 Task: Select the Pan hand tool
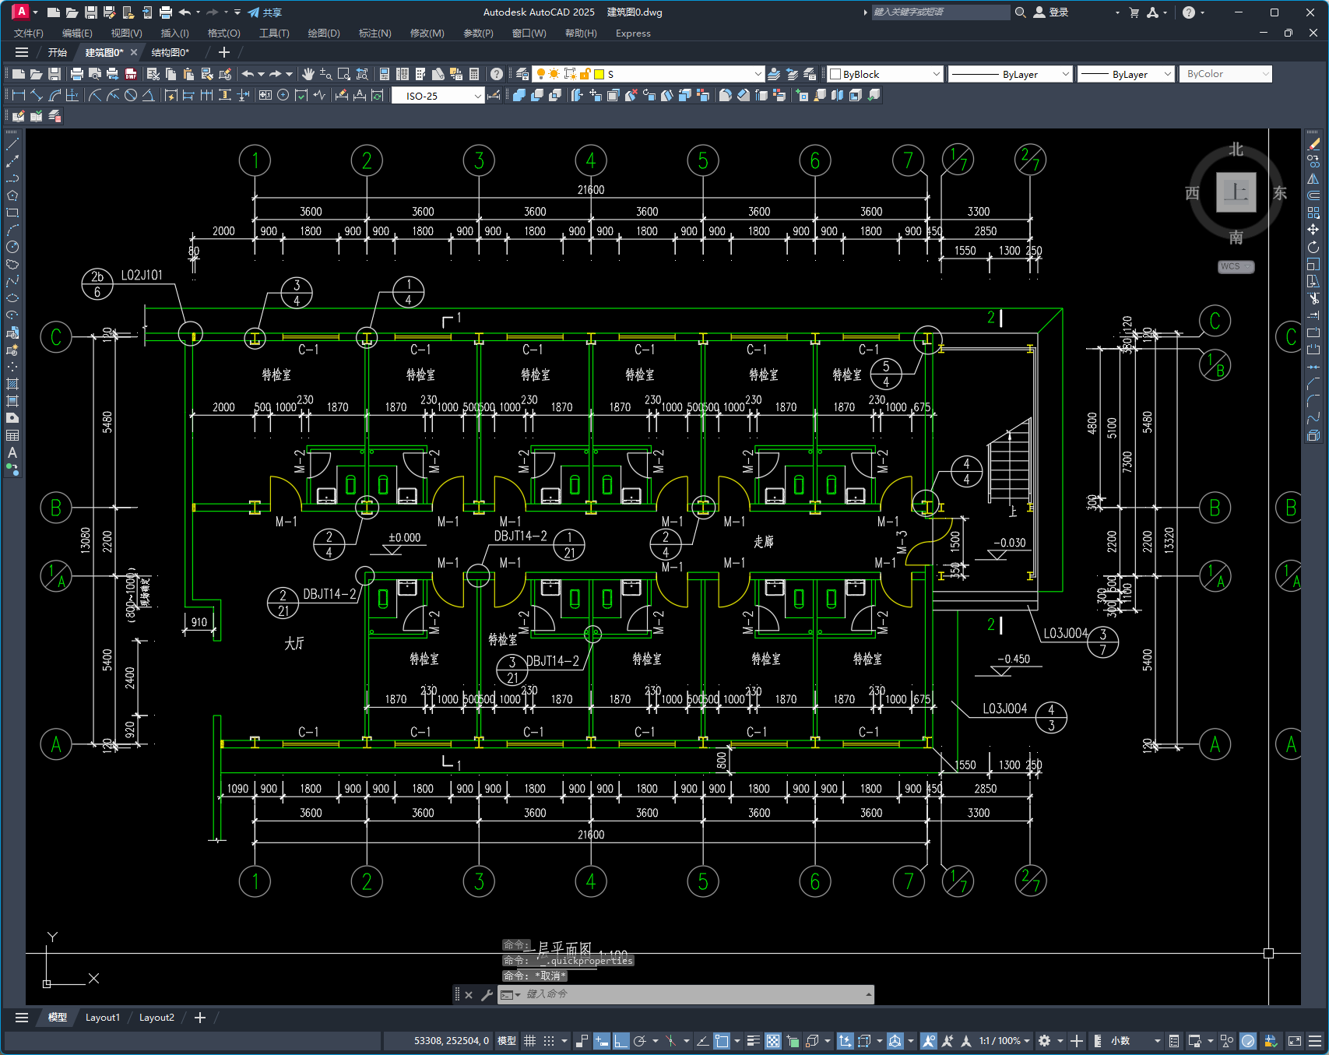308,74
